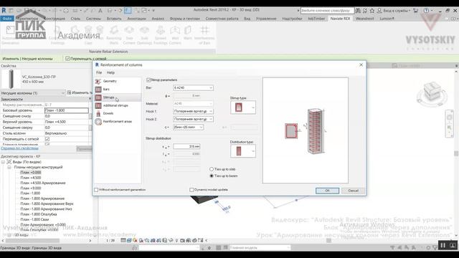Viewport: 459px width, 258px height.
Task: Click Cancel button in reinforcement dialog
Action: pyautogui.click(x=353, y=191)
